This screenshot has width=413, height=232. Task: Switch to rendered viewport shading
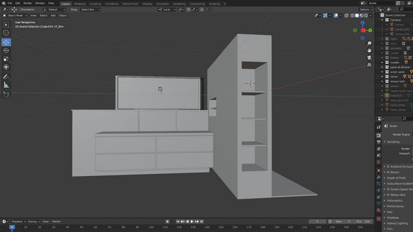pyautogui.click(x=366, y=15)
